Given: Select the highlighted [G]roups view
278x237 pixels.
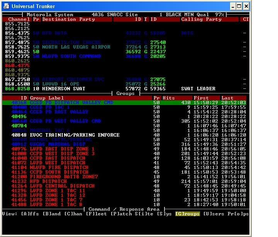Looking at the screenshot, I should (x=187, y=214).
